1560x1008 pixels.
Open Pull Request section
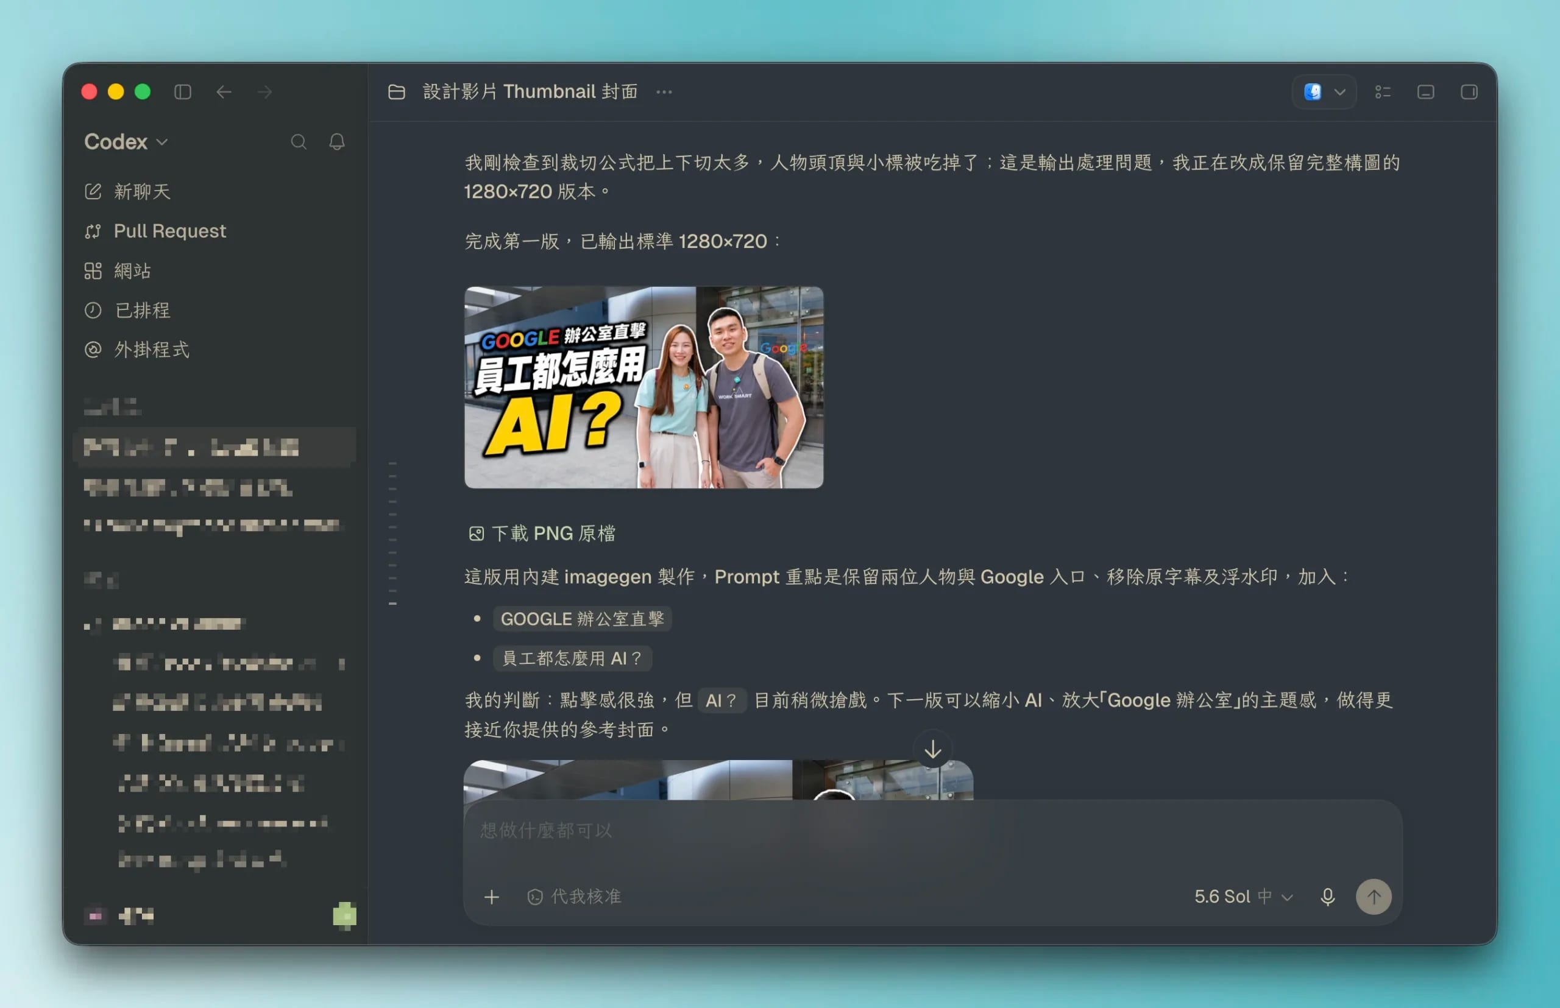156,231
